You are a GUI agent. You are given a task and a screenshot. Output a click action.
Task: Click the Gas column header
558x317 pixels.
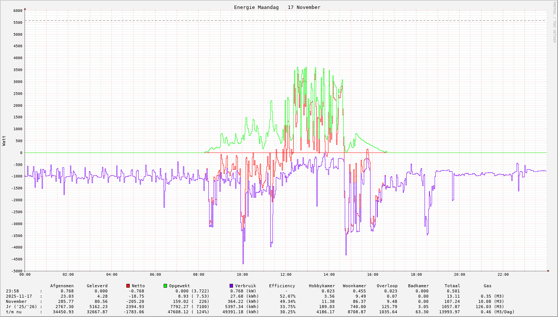[488, 286]
